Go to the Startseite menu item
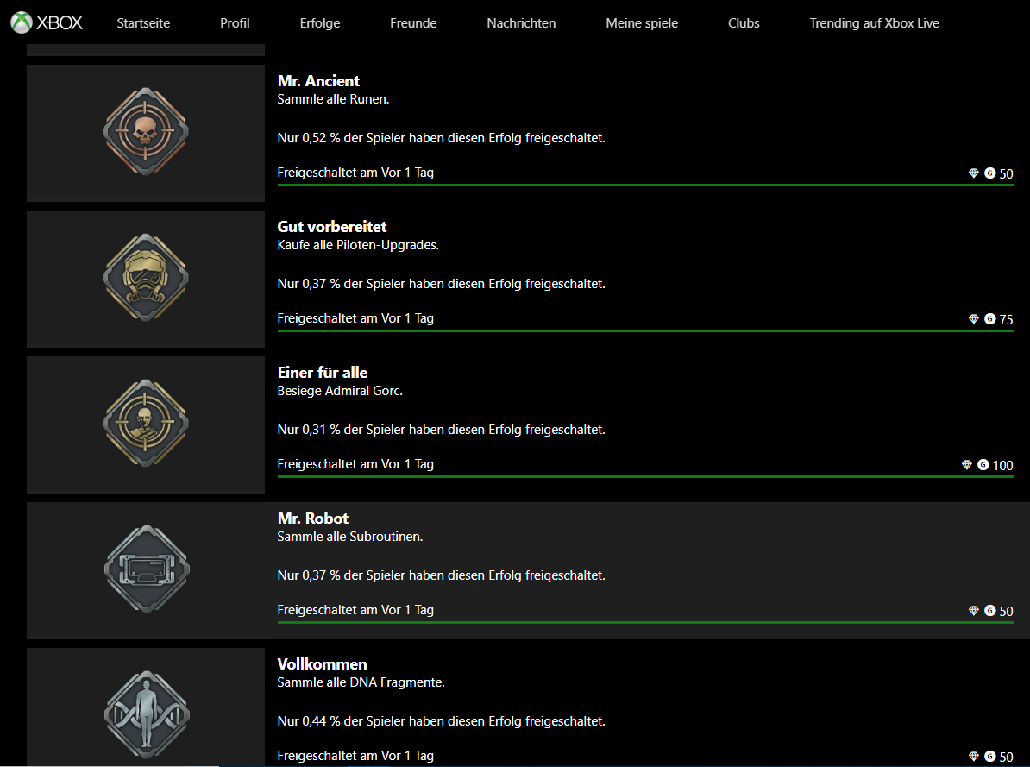1030x767 pixels. point(143,23)
